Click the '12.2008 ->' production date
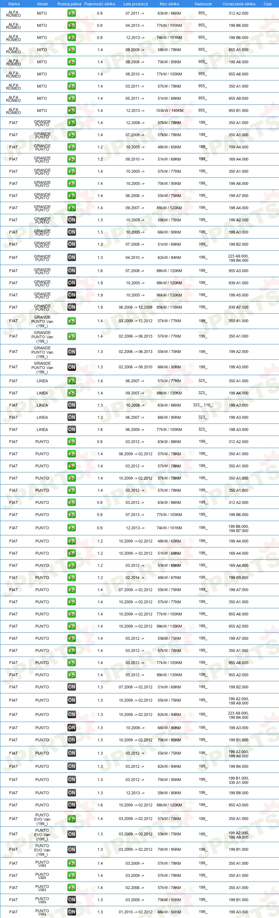Image resolution: width=279 pixels, height=918 pixels. [x=135, y=123]
